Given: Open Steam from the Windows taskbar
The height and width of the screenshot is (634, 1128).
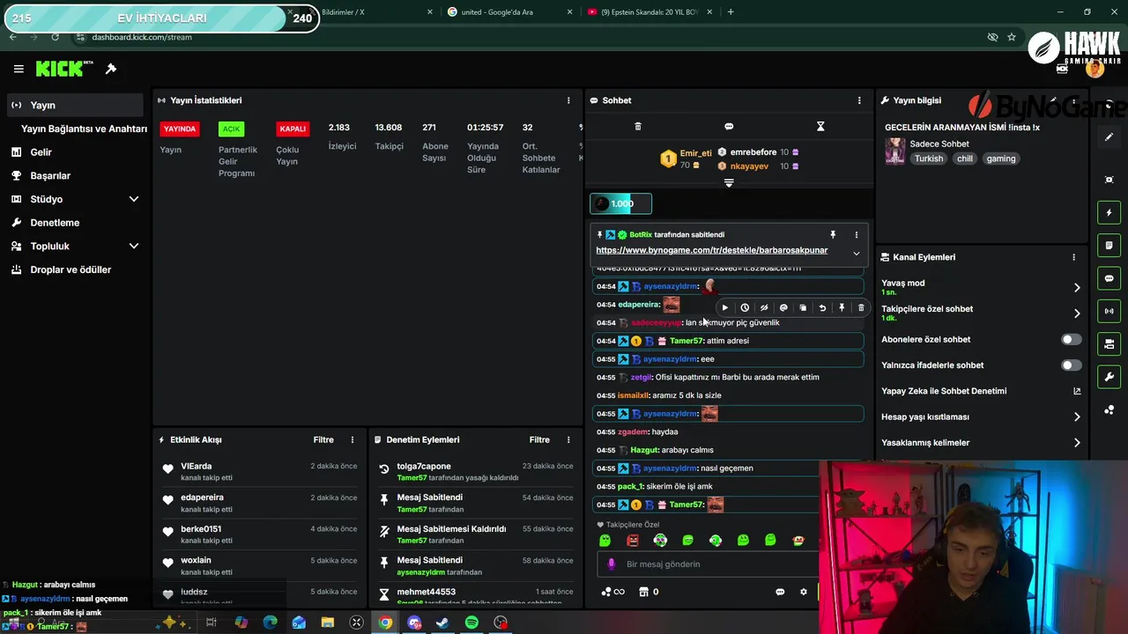Looking at the screenshot, I should 442,623.
